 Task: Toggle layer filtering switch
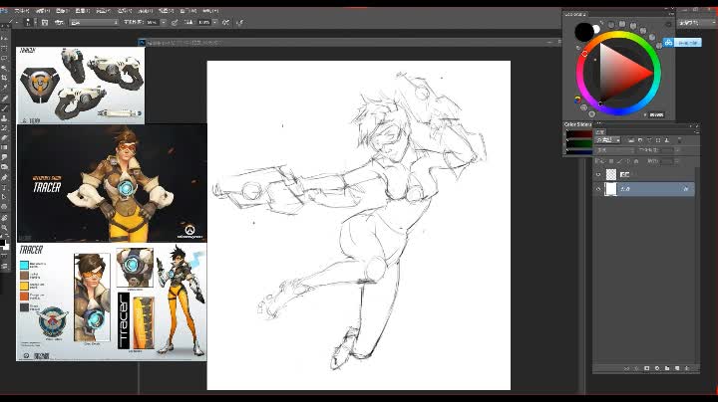(x=680, y=140)
